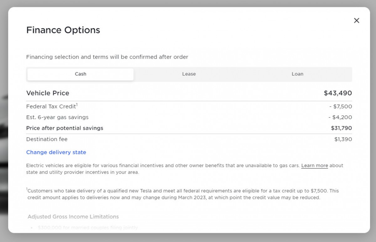Image resolution: width=376 pixels, height=242 pixels.
Task: Close the Finance Options dialog
Action: pos(356,21)
